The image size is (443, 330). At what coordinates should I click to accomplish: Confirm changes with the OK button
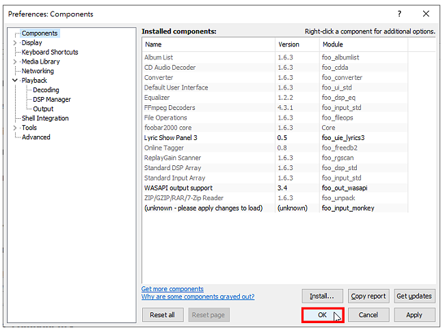pos(323,315)
